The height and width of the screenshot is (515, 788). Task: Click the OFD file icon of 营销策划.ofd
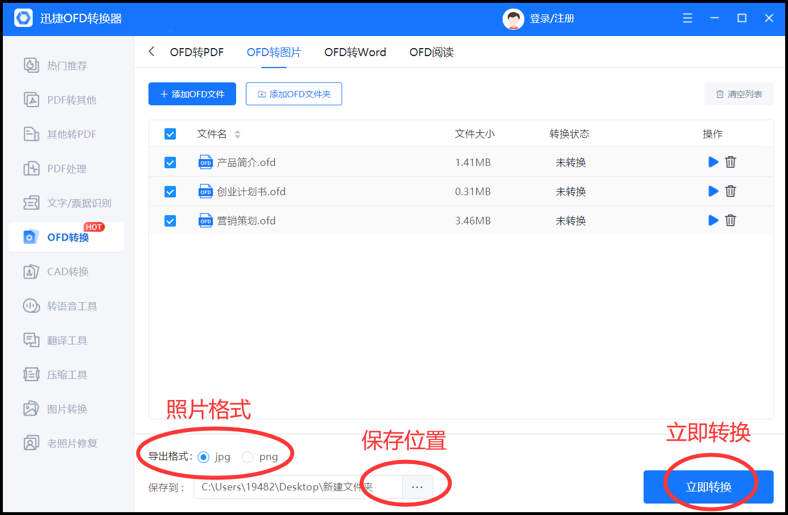point(205,220)
